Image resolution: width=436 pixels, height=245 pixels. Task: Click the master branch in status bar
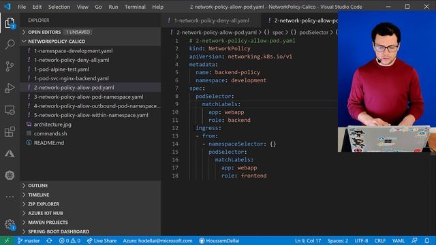(29, 240)
